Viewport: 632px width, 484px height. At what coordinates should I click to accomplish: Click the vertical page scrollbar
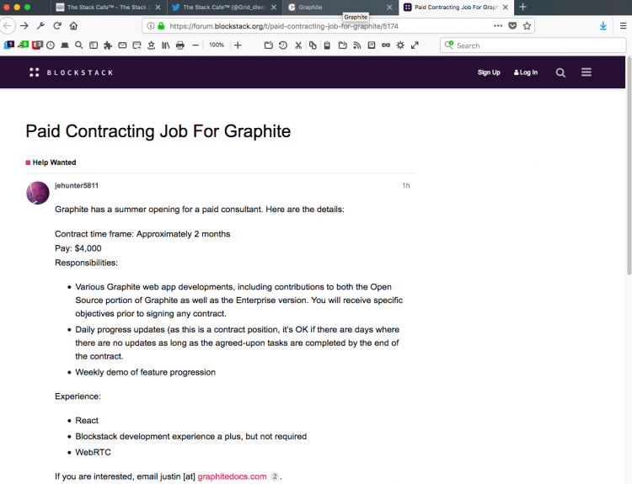pos(629,166)
